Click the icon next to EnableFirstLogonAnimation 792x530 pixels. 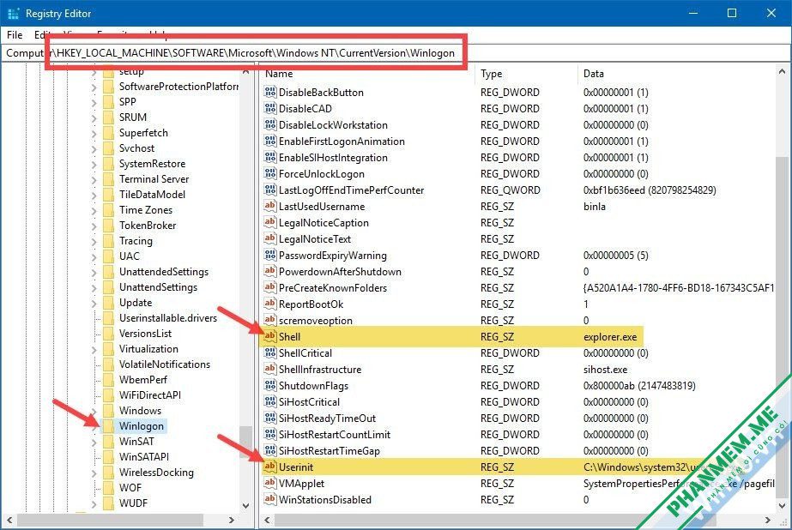click(270, 141)
